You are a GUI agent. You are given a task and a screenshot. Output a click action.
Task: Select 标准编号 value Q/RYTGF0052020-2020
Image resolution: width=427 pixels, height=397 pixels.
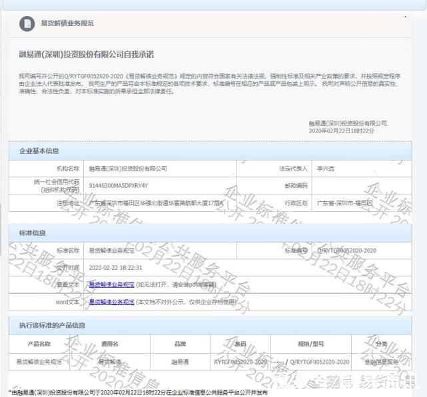[346, 250]
